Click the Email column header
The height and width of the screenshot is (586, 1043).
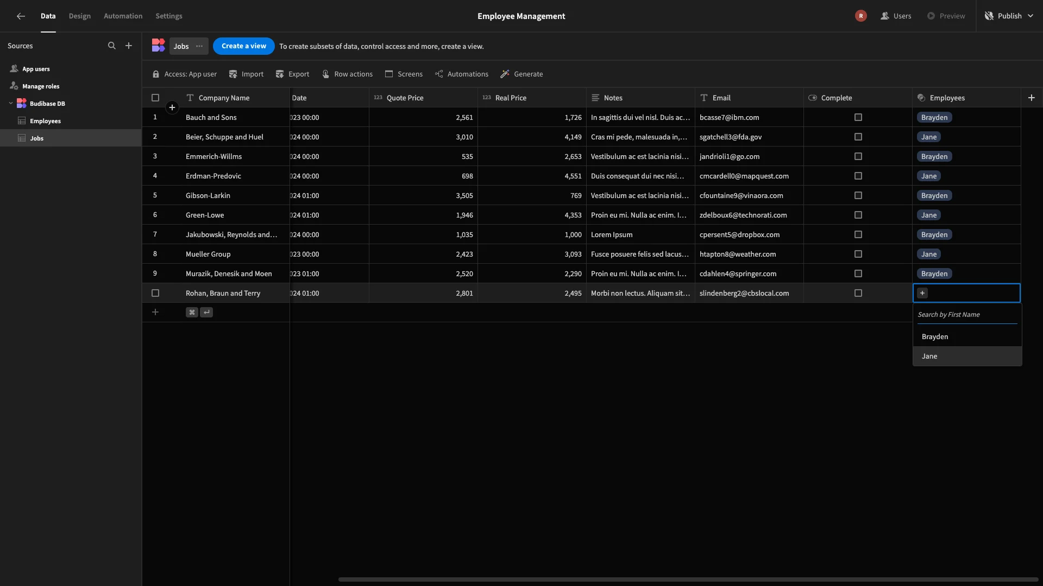[x=749, y=98]
